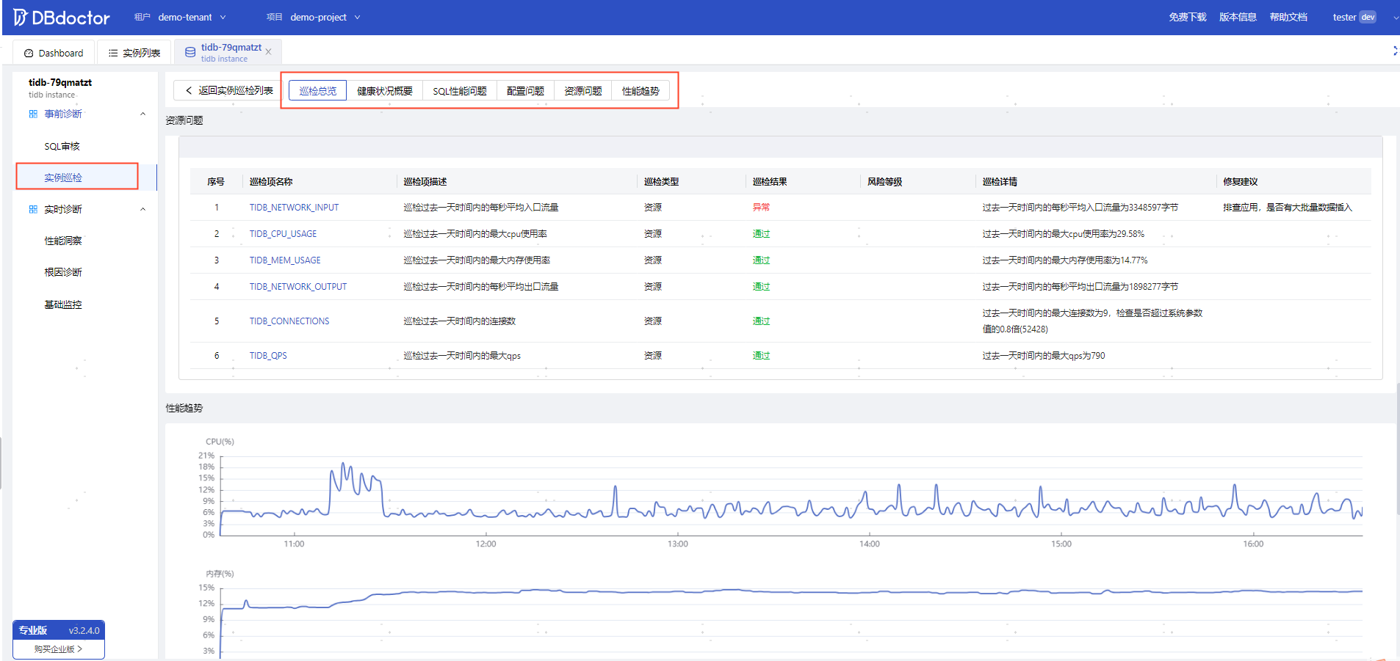Image resolution: width=1400 pixels, height=661 pixels.
Task: Open the demo-tenant dropdown
Action: pyautogui.click(x=192, y=17)
